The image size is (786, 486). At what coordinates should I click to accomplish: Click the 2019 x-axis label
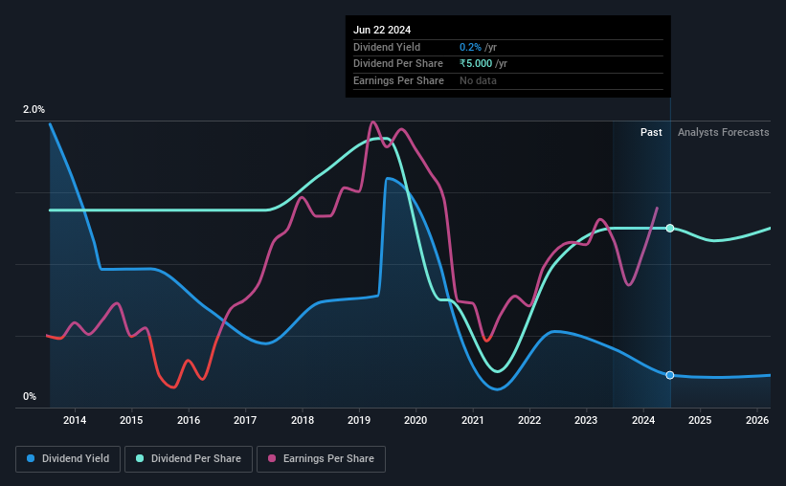[359, 420]
